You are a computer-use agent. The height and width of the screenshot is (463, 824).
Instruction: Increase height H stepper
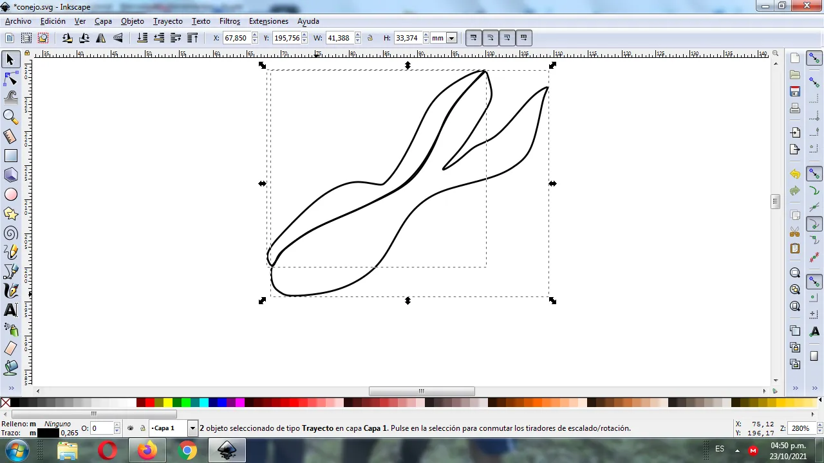pos(426,35)
